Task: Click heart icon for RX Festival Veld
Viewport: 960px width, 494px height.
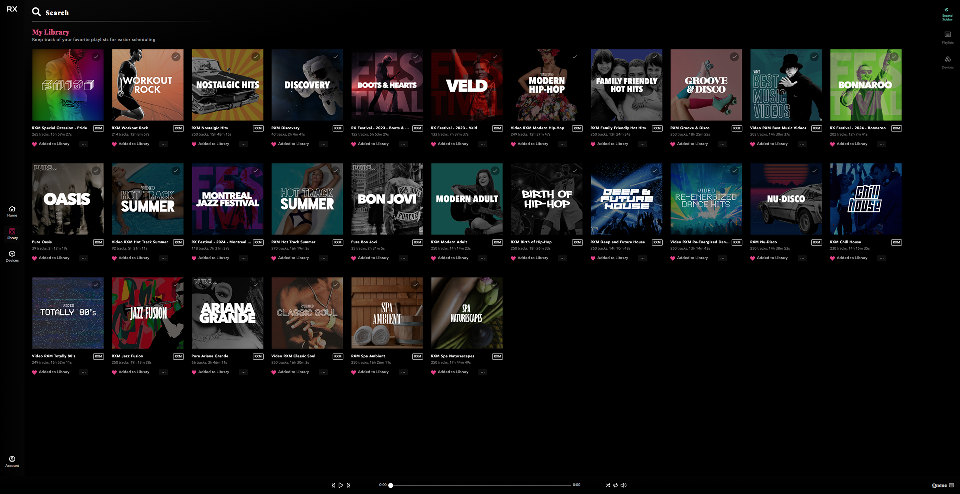Action: coord(433,144)
